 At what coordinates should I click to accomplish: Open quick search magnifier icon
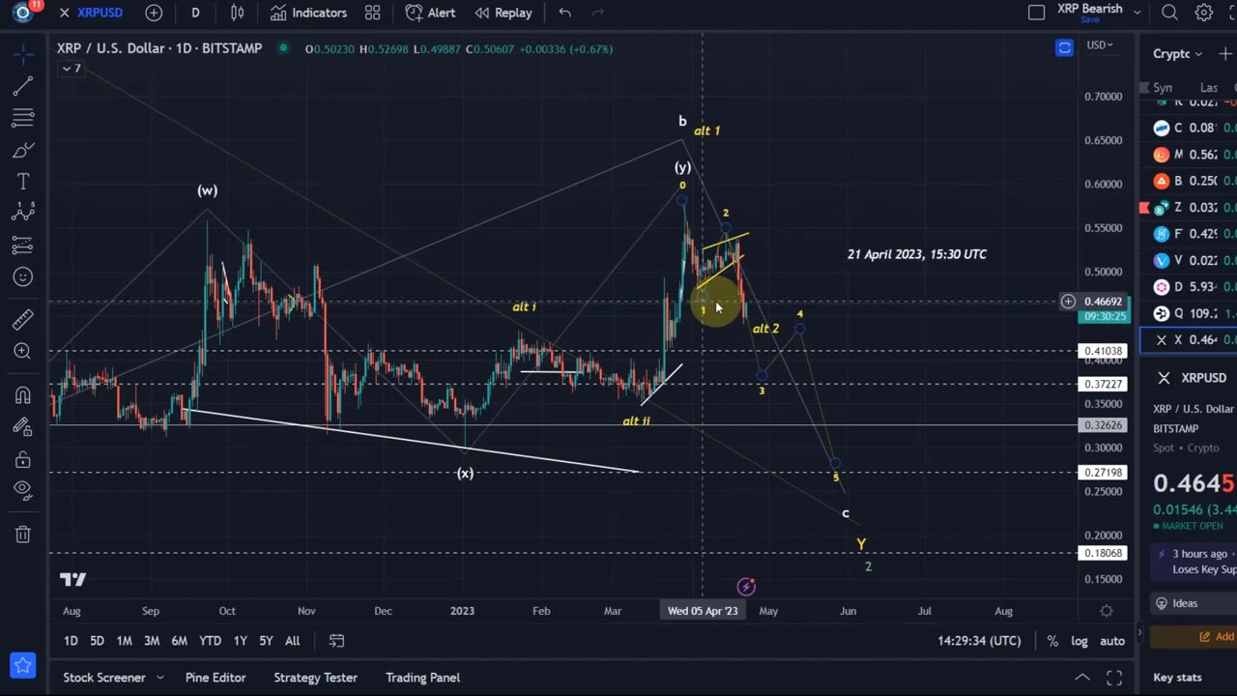tap(1169, 13)
